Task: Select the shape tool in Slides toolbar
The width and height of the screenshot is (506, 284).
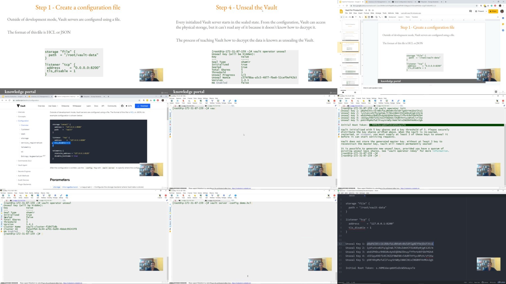Action: coord(376,17)
